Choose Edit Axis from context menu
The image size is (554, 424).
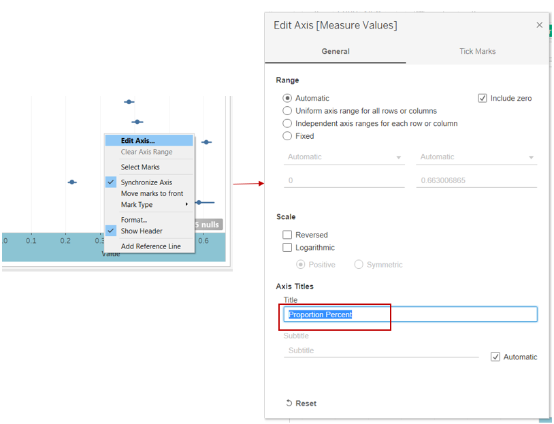click(x=138, y=141)
